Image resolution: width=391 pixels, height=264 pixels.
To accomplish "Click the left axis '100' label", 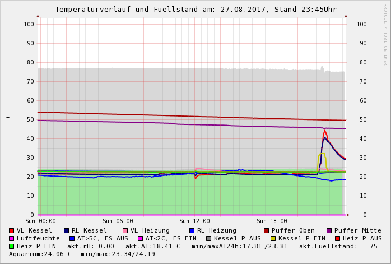I will pyautogui.click(x=29, y=24).
